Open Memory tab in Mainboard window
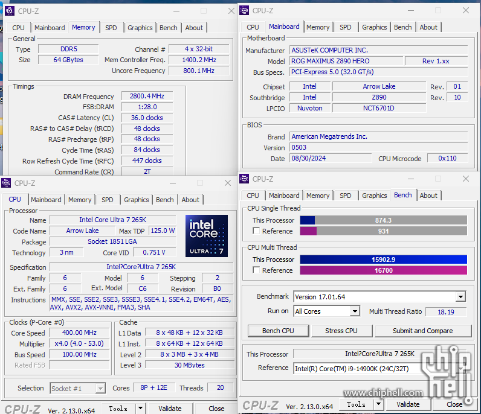The height and width of the screenshot is (414, 481). click(318, 27)
